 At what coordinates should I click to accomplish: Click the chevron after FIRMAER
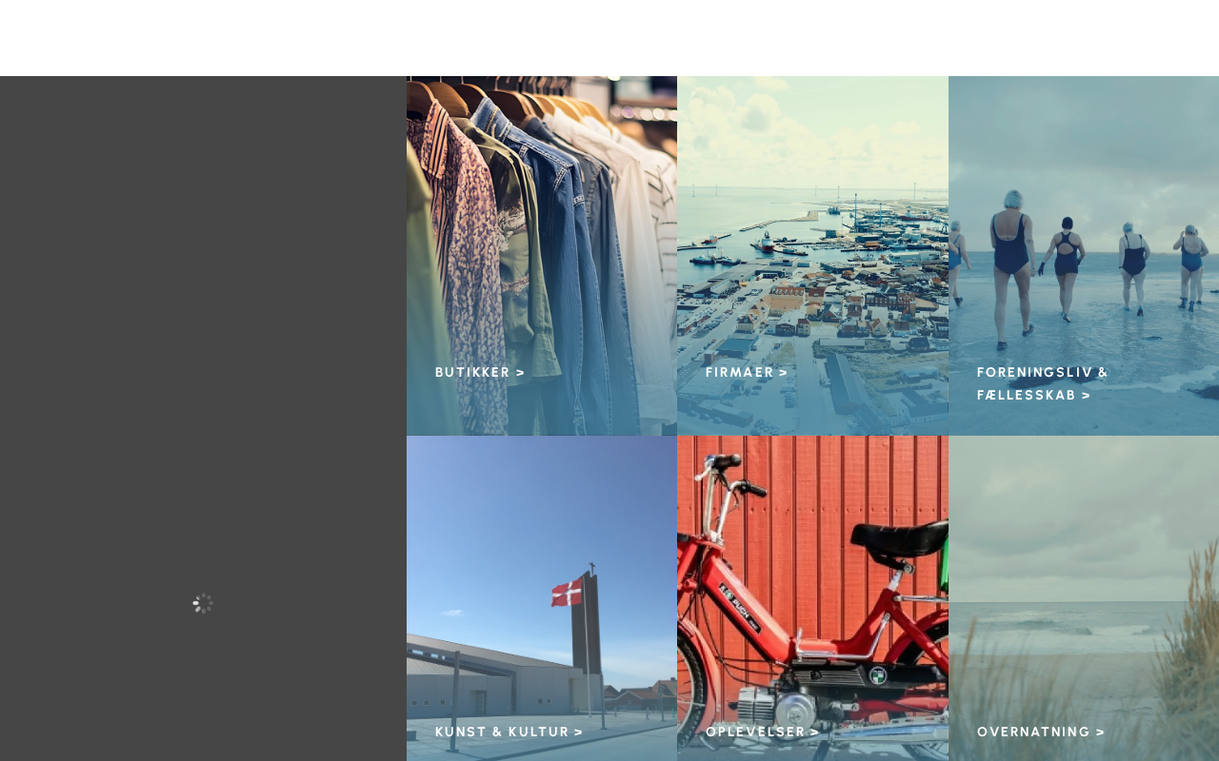(783, 372)
